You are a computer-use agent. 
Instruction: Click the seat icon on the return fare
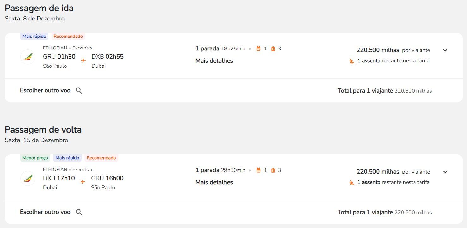click(x=352, y=182)
